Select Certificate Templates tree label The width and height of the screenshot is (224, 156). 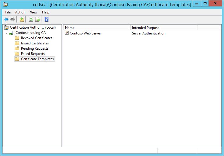click(37, 59)
